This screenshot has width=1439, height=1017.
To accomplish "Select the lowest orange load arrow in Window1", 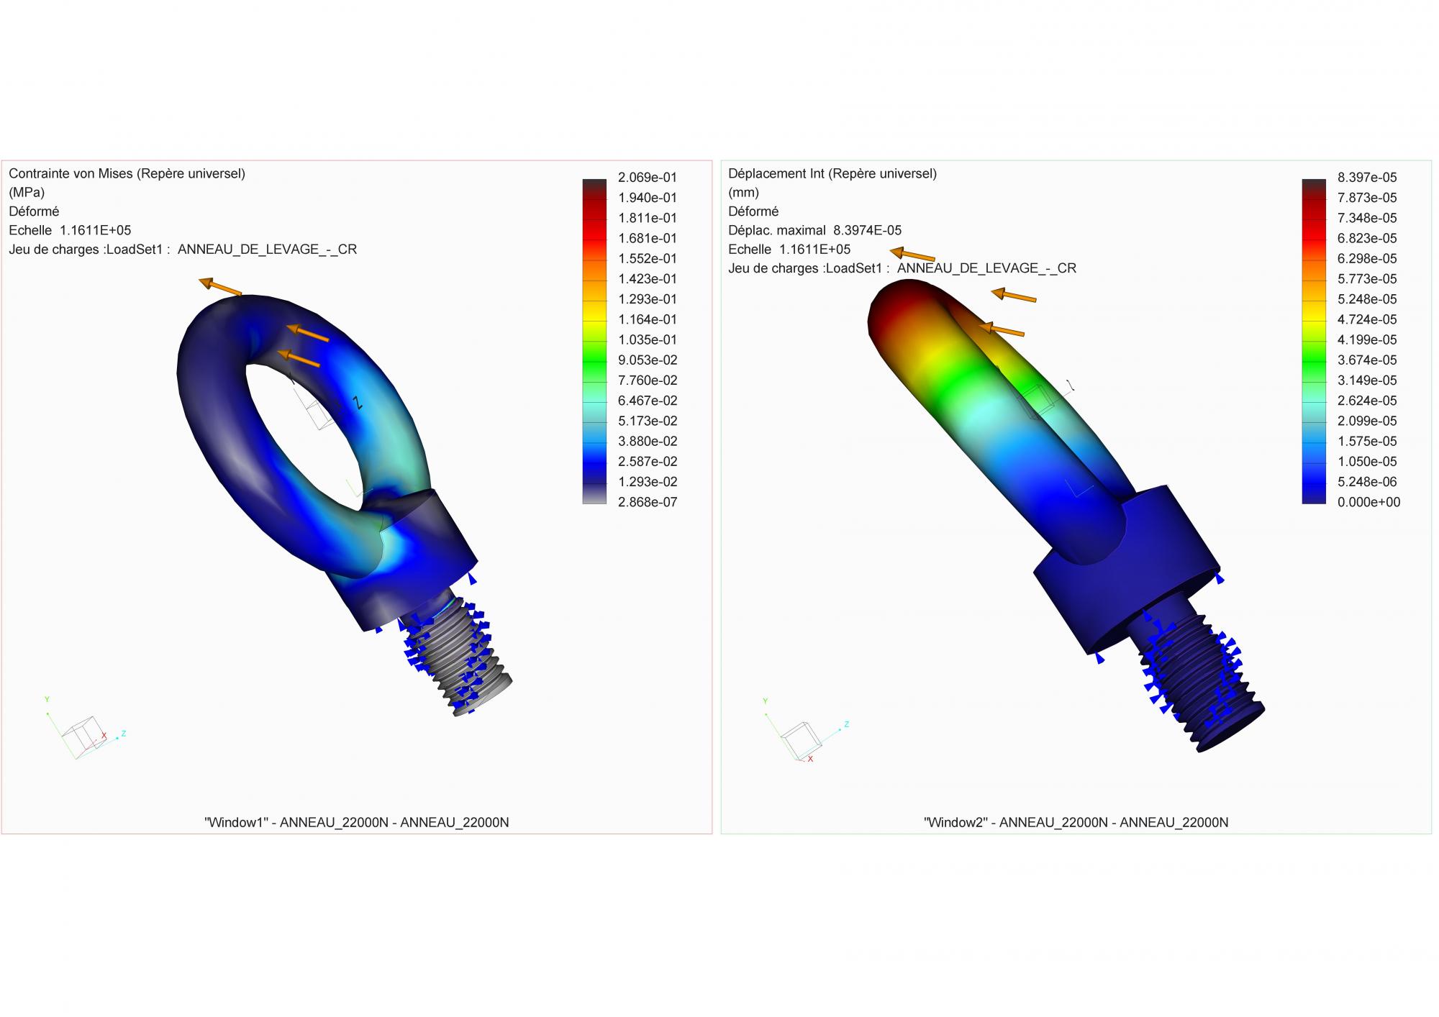I will [299, 359].
